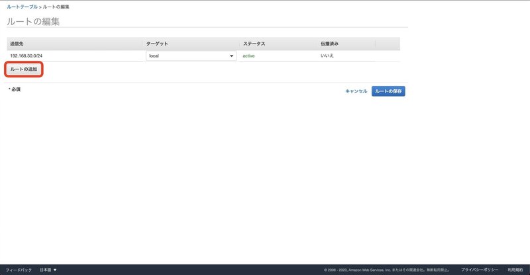
Task: Open the プライバシーポリシー footer link
Action: point(480,270)
